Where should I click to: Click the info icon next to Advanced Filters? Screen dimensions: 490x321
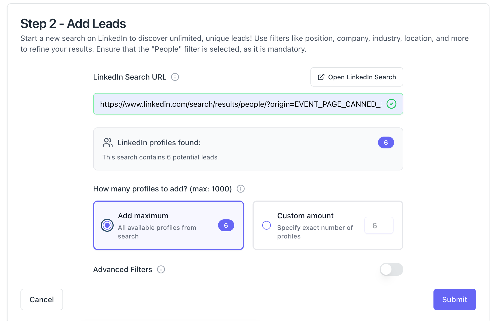(x=161, y=269)
